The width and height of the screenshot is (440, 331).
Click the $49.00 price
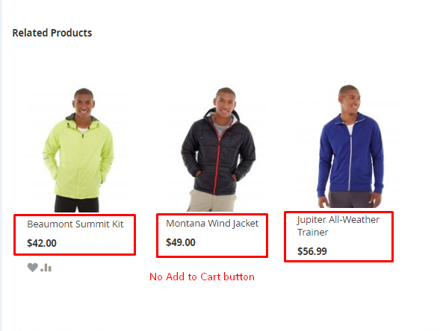(181, 242)
